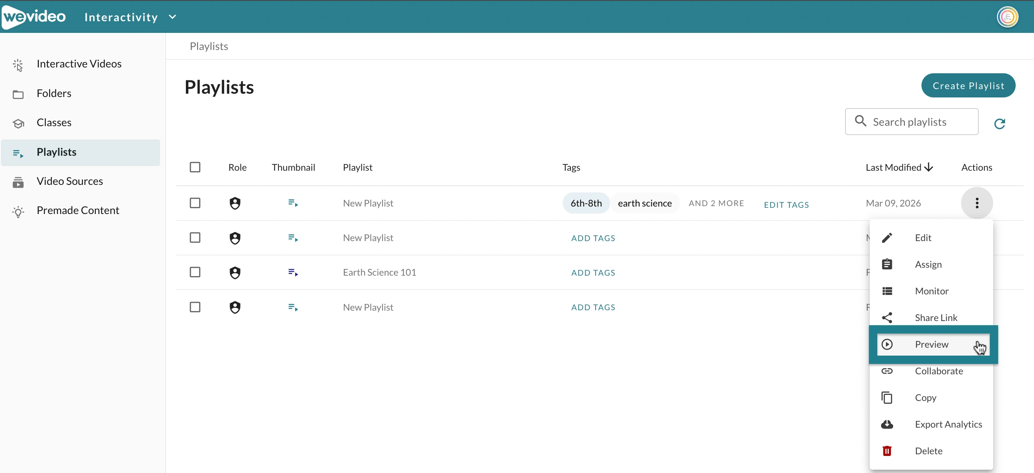Click the three-dot actions menu button
The width and height of the screenshot is (1034, 473).
click(x=977, y=203)
